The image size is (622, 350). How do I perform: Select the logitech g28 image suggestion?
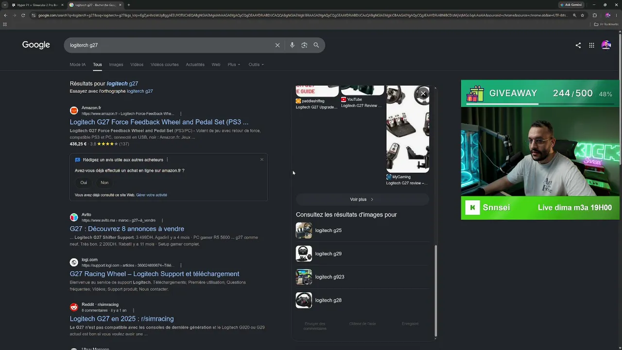[x=362, y=300]
